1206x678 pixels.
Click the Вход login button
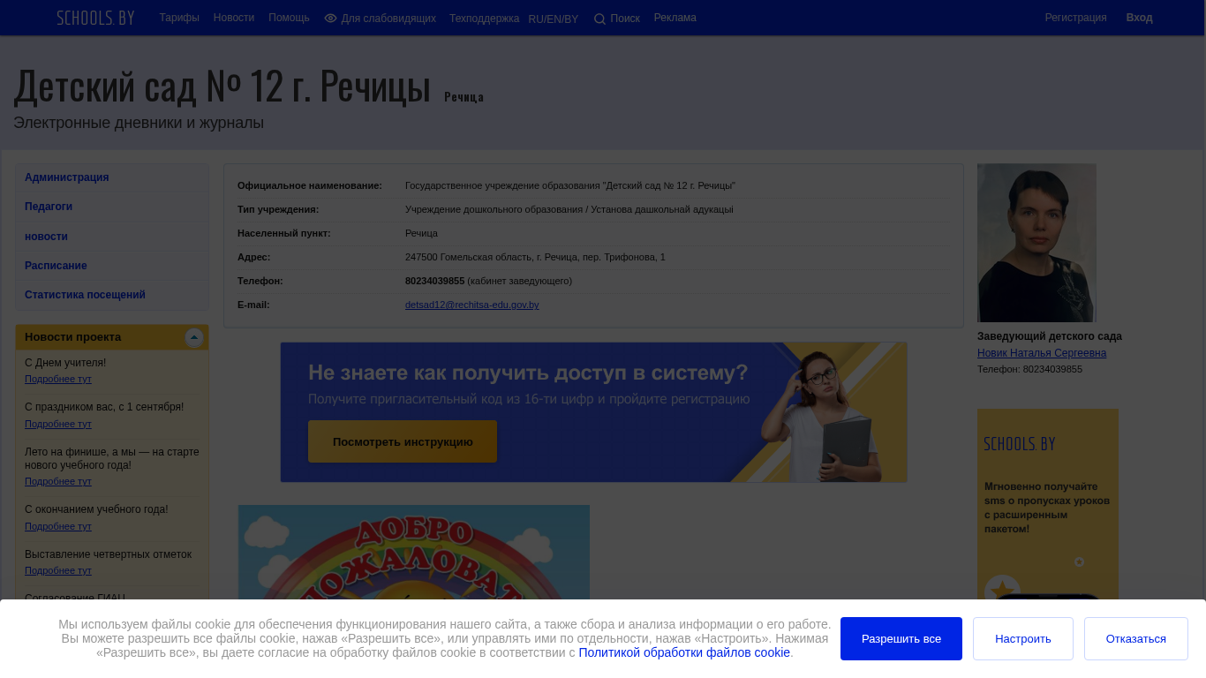pyautogui.click(x=1139, y=18)
